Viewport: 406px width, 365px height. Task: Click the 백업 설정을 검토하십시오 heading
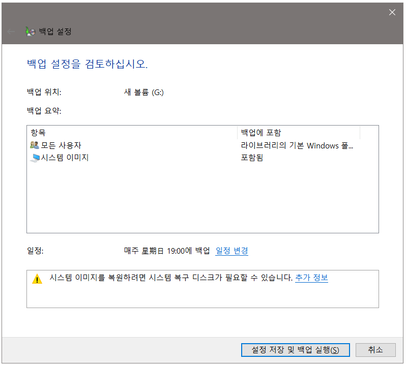(88, 64)
